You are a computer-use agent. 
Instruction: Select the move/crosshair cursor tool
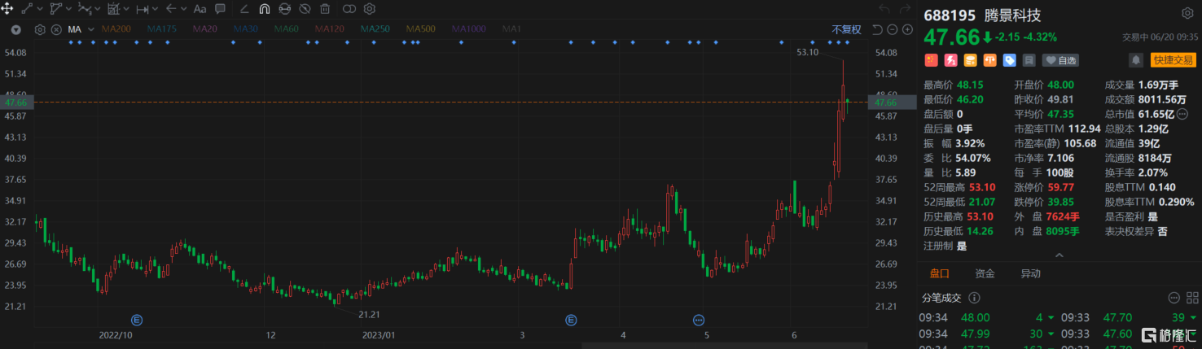point(7,9)
